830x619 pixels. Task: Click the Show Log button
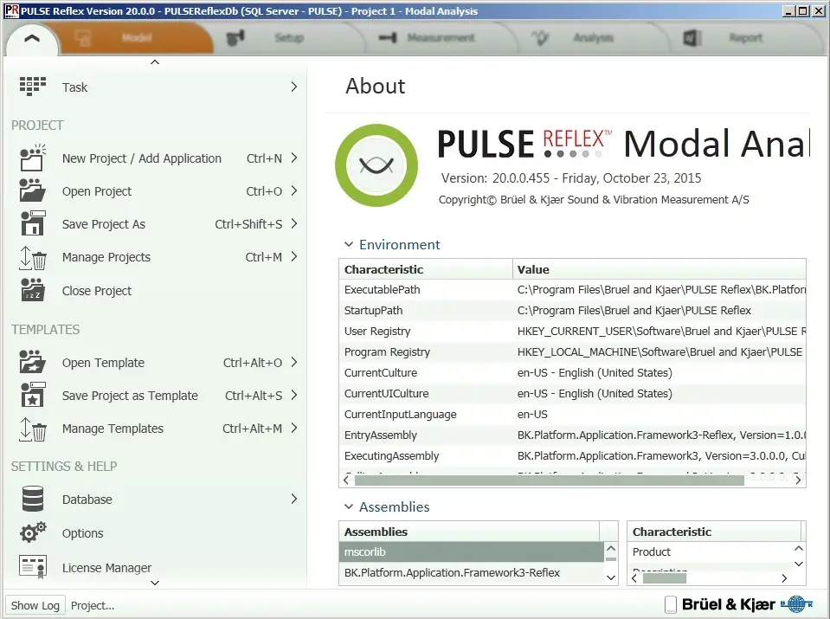click(35, 604)
